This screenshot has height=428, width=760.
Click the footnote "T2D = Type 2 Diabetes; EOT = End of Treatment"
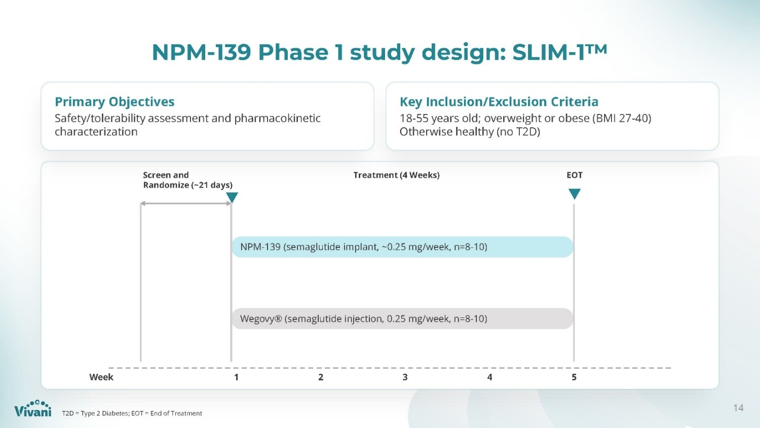[x=132, y=413]
